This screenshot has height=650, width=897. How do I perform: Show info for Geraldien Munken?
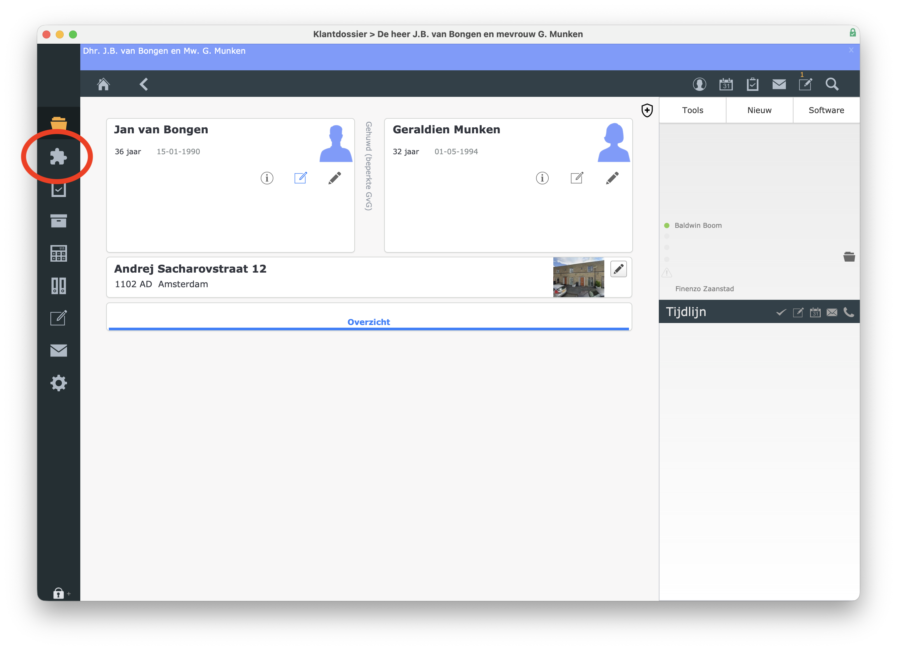tap(542, 178)
